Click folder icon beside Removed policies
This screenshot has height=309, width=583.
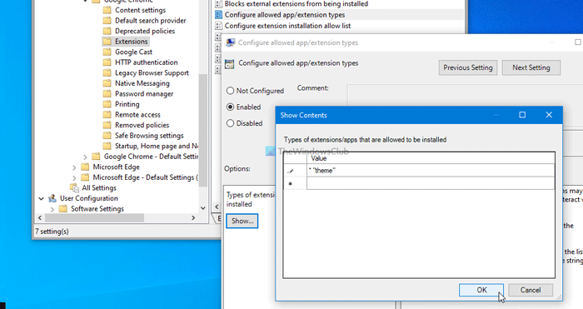(107, 125)
